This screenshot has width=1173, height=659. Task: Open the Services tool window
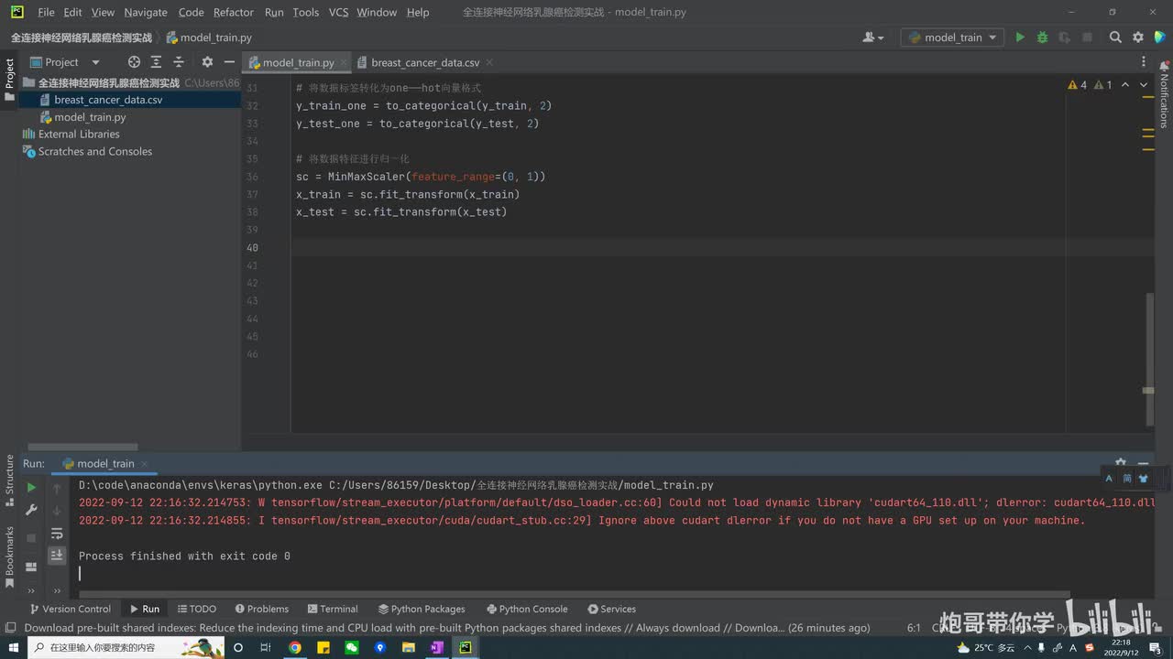(611, 609)
